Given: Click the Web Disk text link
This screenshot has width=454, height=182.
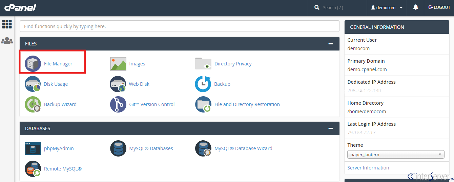Looking at the screenshot, I should coord(139,84).
